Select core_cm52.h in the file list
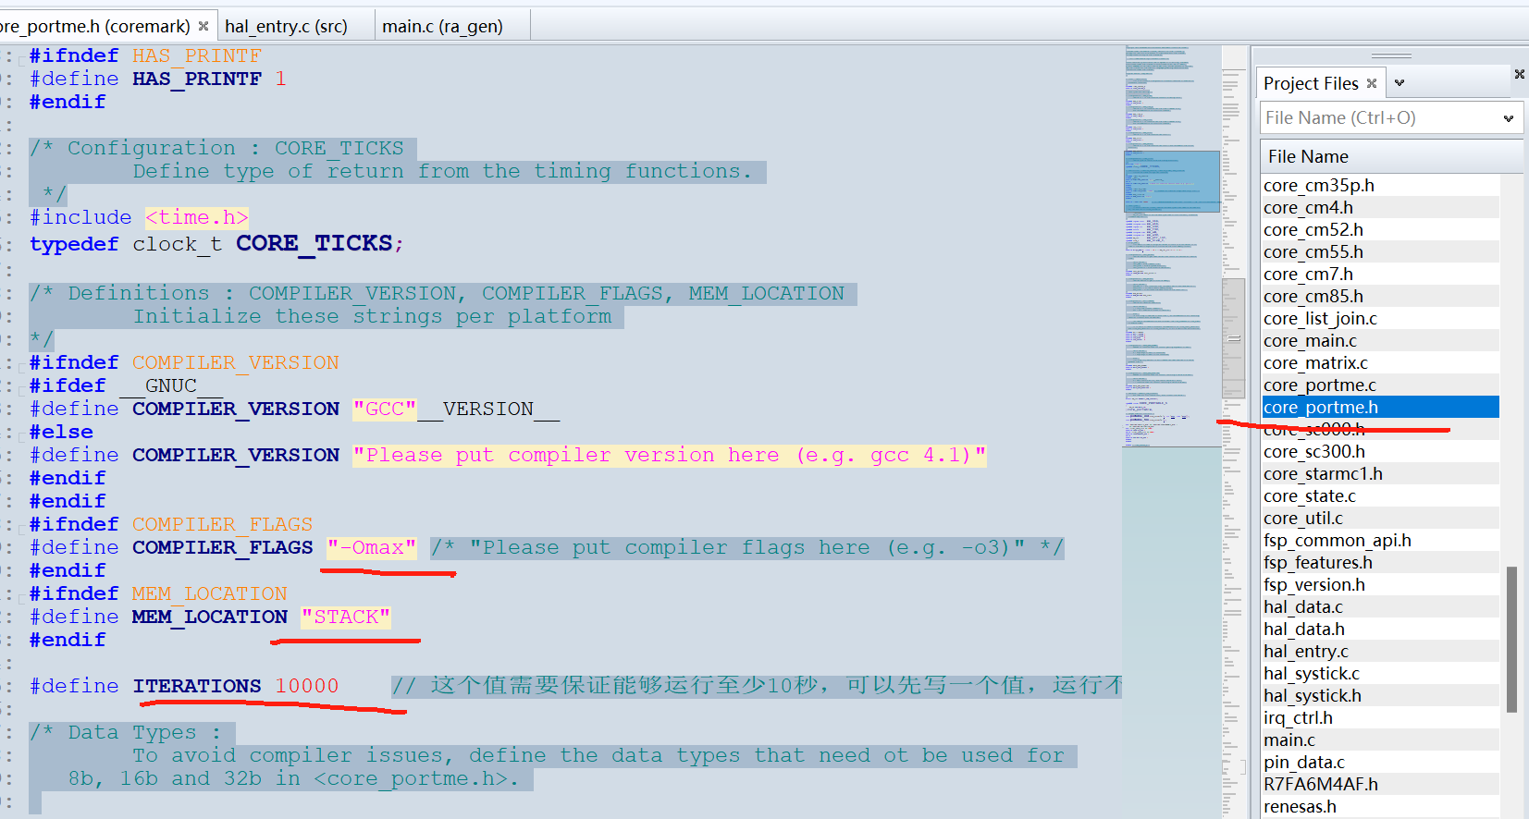Viewport: 1529px width, 819px height. [1380, 230]
